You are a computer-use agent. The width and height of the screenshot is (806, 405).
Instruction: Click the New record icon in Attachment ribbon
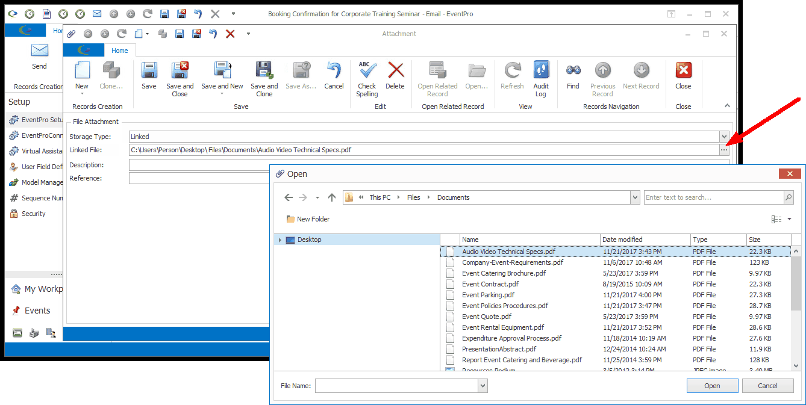[x=82, y=70]
